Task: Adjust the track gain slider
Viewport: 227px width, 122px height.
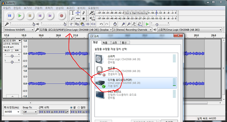Action: (x=12, y=56)
